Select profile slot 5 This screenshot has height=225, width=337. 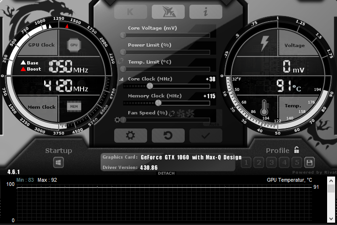297,162
